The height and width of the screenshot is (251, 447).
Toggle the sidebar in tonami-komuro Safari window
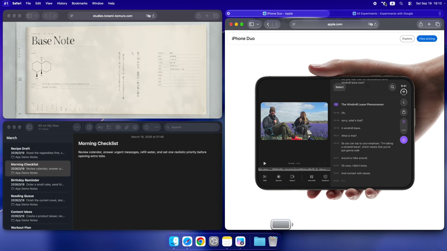click(29, 16)
